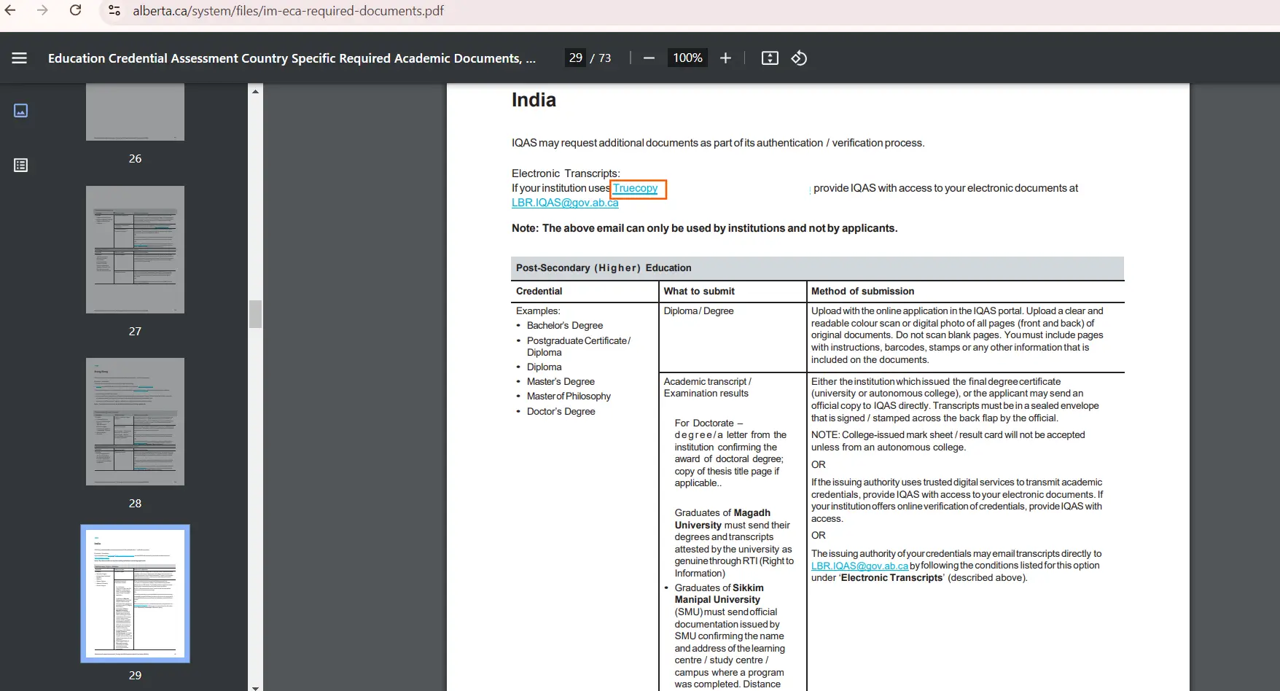1280x691 pixels.
Task: Rotate the document counterclockwise
Action: pyautogui.click(x=799, y=58)
